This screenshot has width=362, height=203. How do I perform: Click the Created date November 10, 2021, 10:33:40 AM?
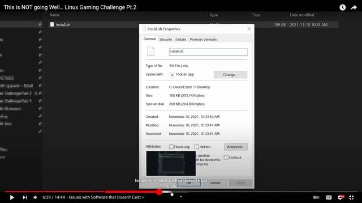tap(194, 117)
